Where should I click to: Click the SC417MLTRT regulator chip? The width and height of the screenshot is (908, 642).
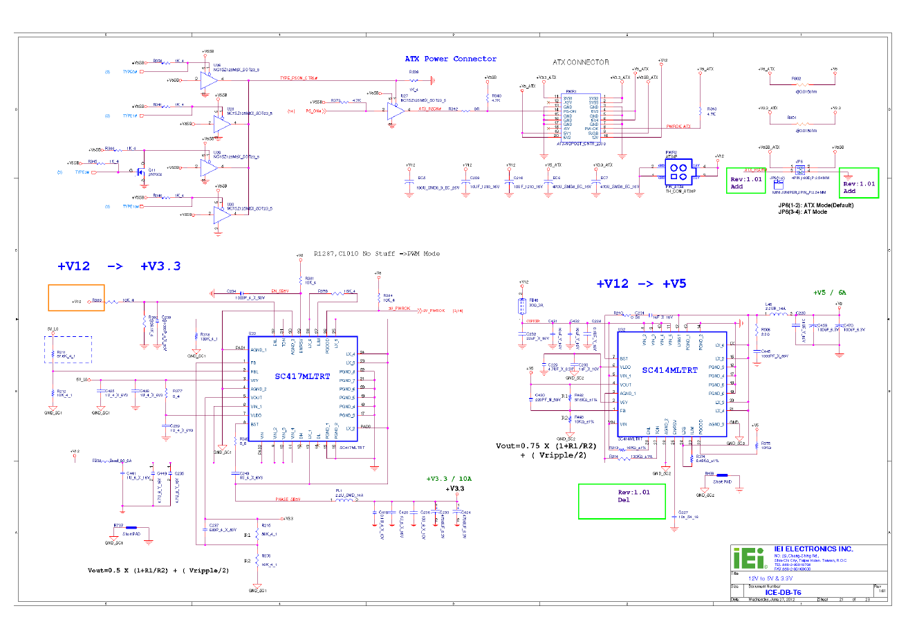pos(303,389)
